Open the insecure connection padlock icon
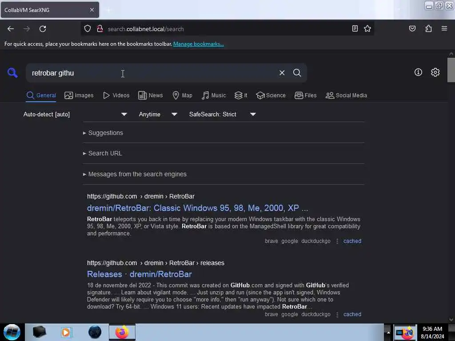Viewport: 455px width, 341px height. tap(100, 29)
